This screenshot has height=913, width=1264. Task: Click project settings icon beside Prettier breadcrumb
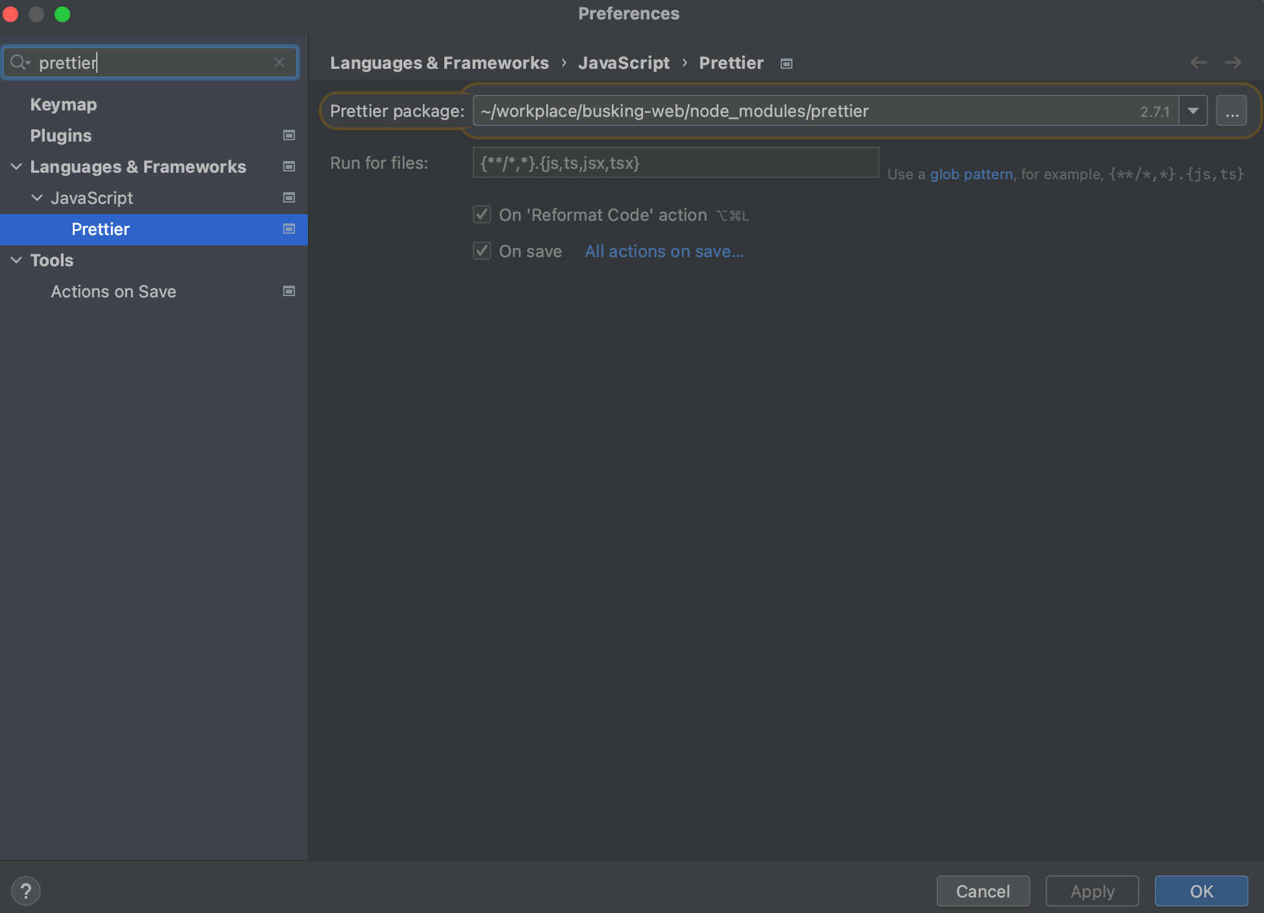tap(787, 64)
